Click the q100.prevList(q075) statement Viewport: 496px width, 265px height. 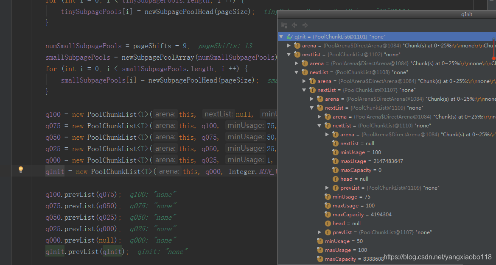click(x=83, y=195)
